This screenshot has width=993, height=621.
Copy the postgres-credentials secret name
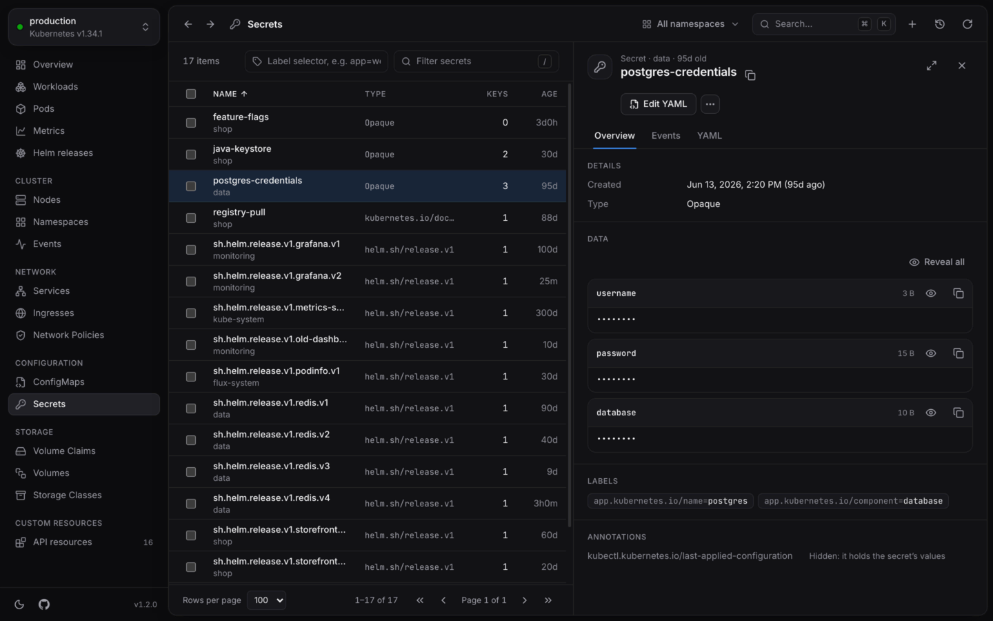750,75
